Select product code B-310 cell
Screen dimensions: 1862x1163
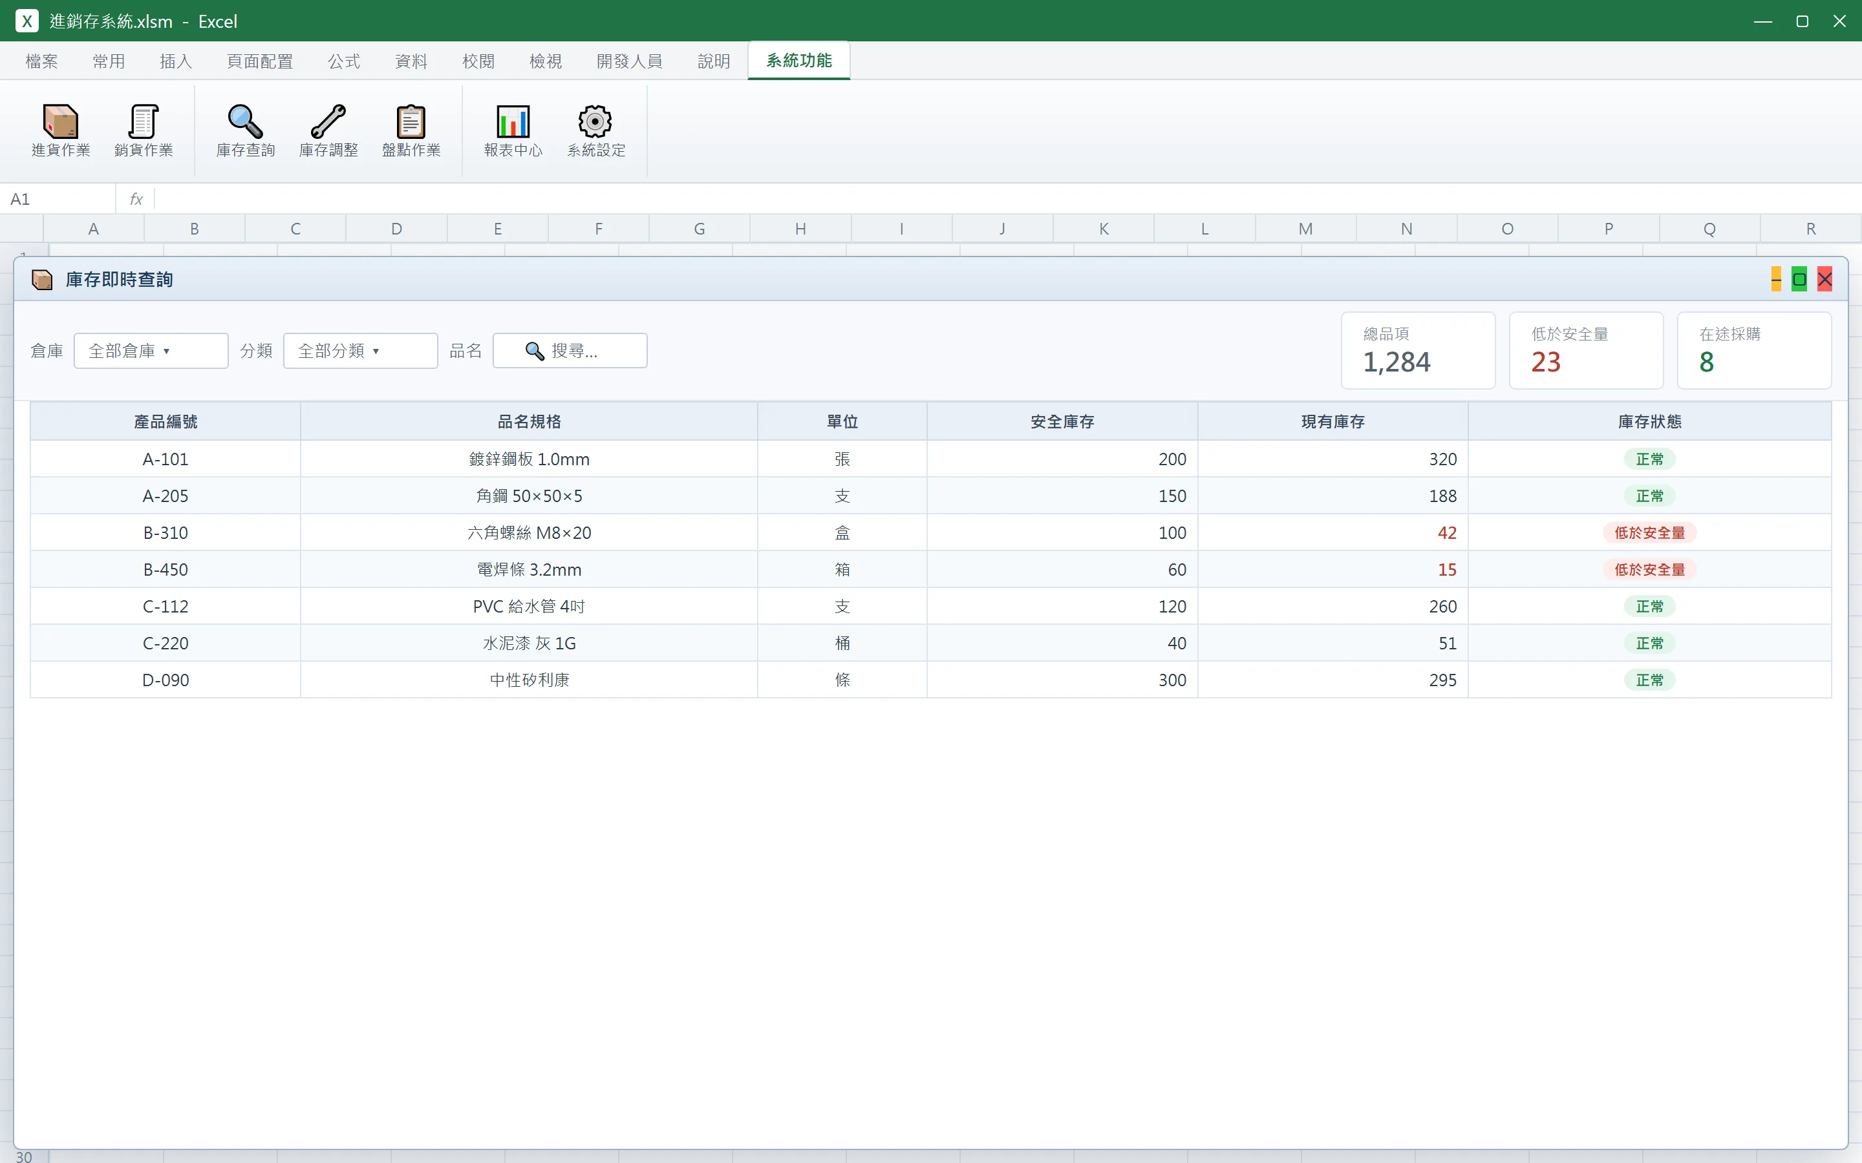(x=166, y=533)
